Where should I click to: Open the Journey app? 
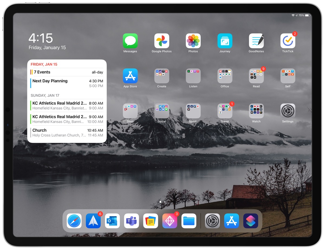tap(225, 41)
